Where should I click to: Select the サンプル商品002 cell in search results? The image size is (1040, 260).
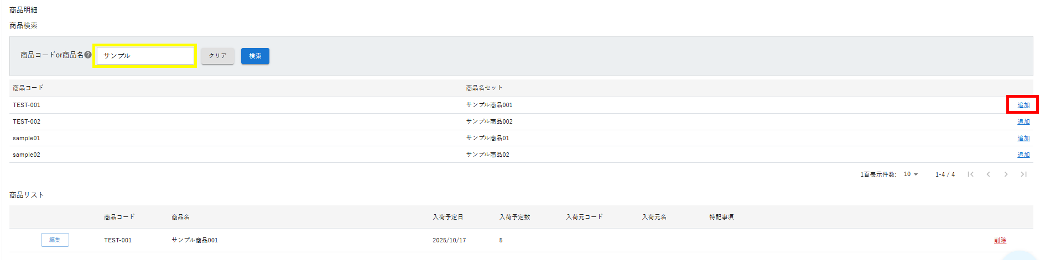click(489, 121)
